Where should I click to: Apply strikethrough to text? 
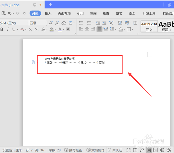[22, 29]
